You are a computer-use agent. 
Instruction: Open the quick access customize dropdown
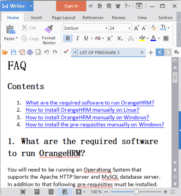click(66, 52)
